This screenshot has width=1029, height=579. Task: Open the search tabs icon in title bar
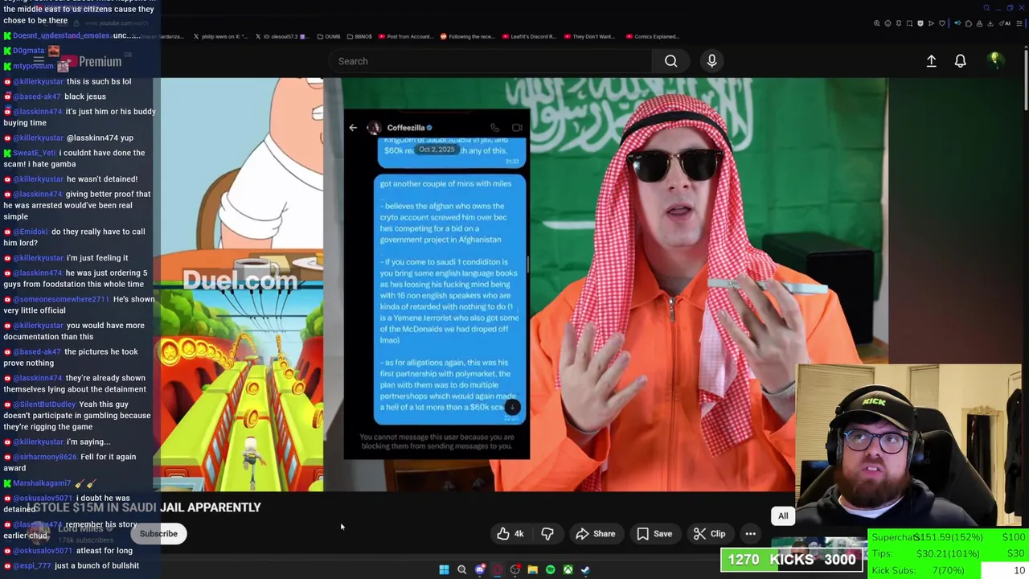click(x=986, y=8)
